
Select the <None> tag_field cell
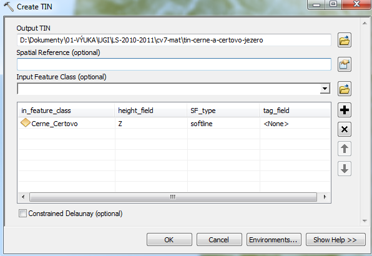pos(295,124)
